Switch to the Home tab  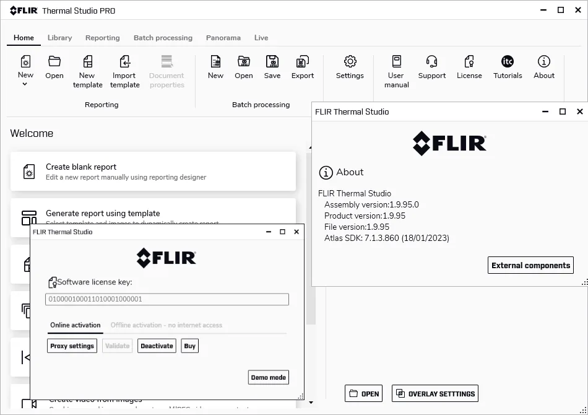(x=24, y=38)
